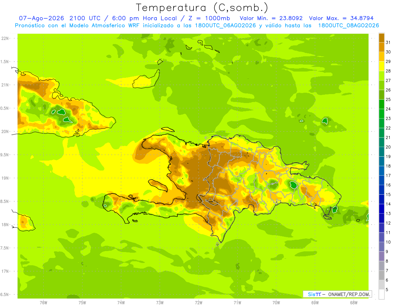Viewport: 397px width, 307px height.
Task: Click the "17N" latitude axis label
Action: point(5,271)
